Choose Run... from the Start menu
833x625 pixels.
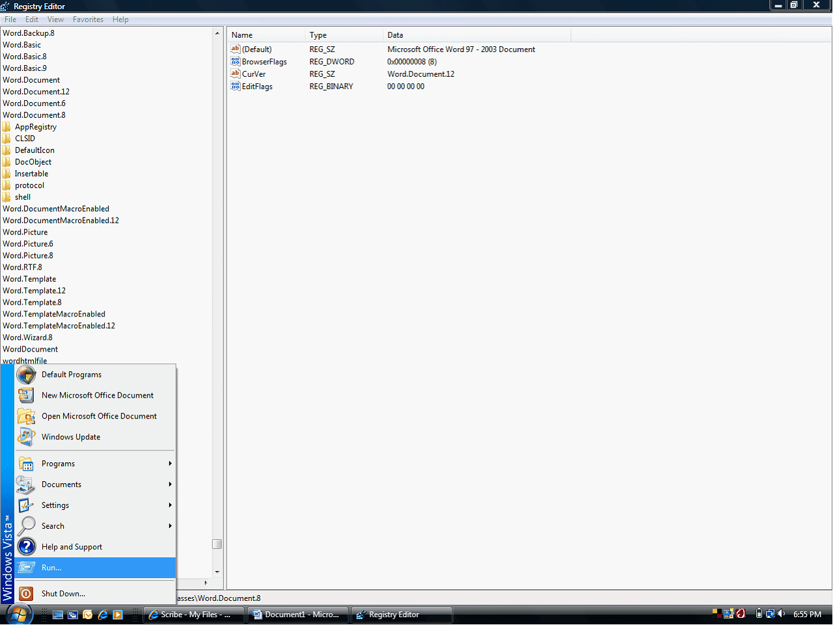[x=95, y=568]
